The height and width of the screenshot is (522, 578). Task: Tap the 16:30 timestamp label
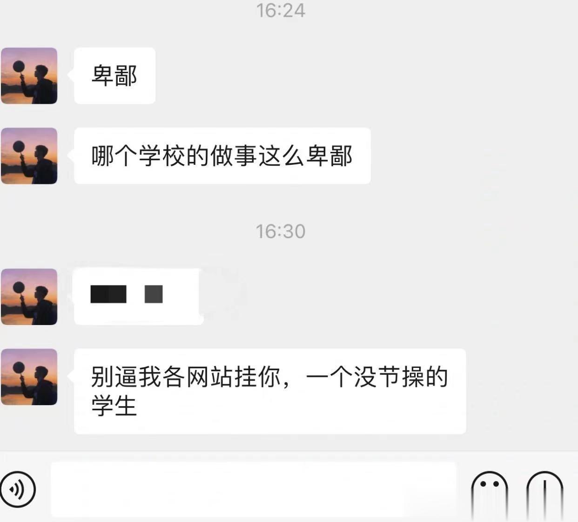point(281,231)
